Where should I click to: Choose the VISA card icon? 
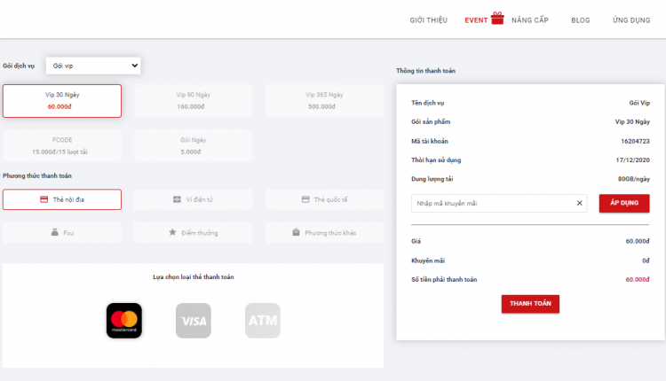pyautogui.click(x=194, y=321)
